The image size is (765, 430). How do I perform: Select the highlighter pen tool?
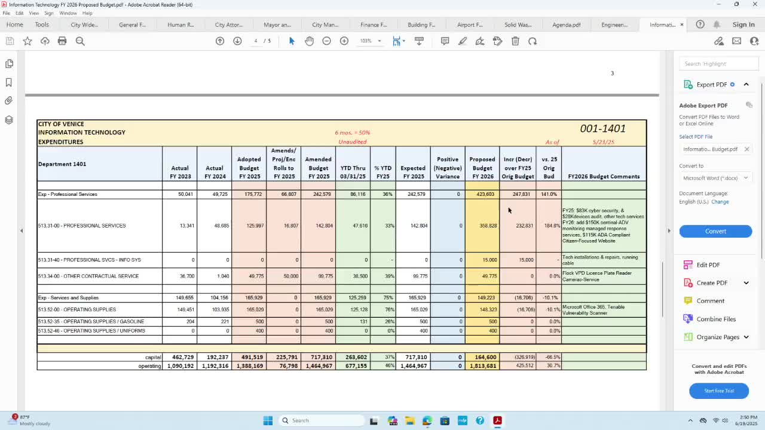463,41
